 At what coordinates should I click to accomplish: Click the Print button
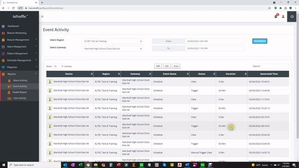coord(176,66)
